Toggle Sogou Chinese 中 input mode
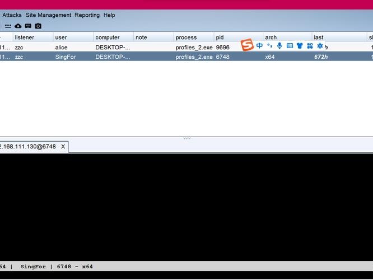The width and height of the screenshot is (373, 280). click(259, 45)
